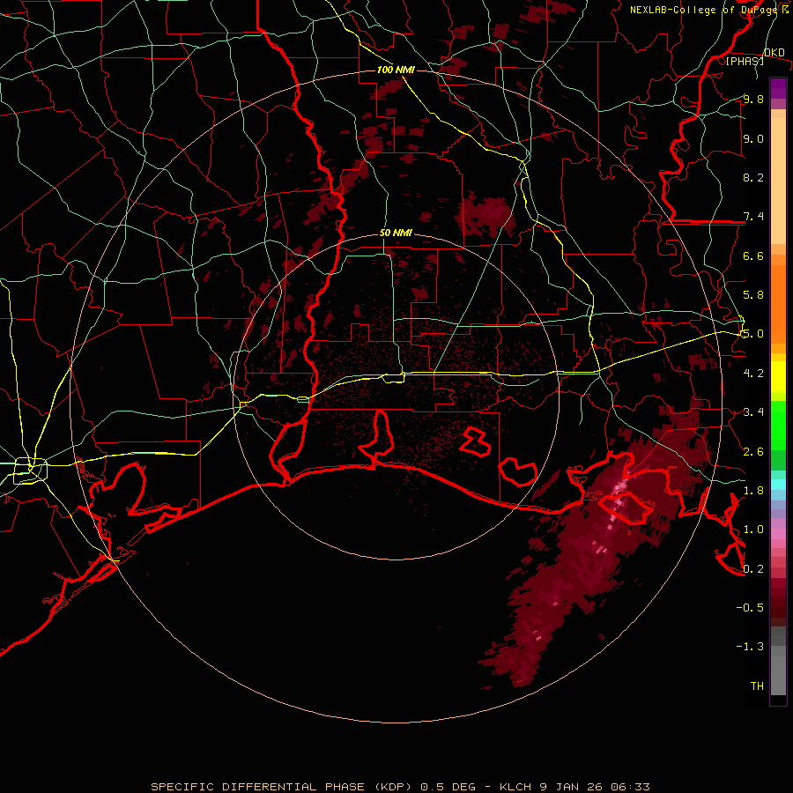Click the 4.2 value on the color scale
Image resolution: width=793 pixels, height=793 pixels.
pyautogui.click(x=753, y=374)
